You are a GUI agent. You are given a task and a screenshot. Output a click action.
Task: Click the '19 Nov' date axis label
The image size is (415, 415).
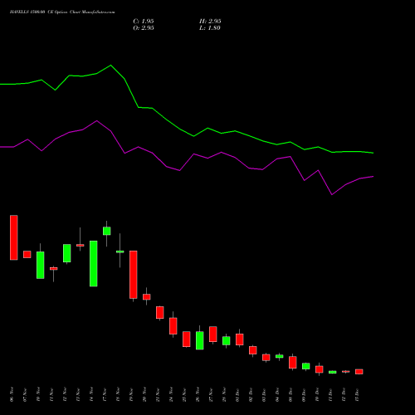(131, 394)
